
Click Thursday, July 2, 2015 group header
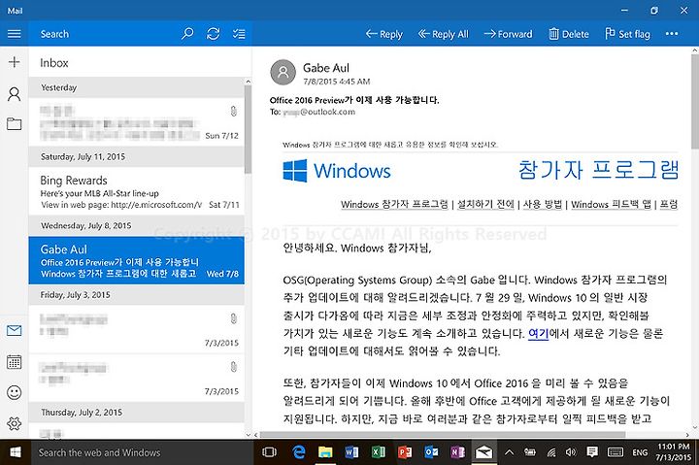tap(137, 413)
